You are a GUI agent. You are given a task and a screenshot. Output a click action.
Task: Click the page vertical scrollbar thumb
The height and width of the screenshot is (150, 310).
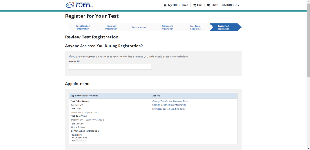308,41
